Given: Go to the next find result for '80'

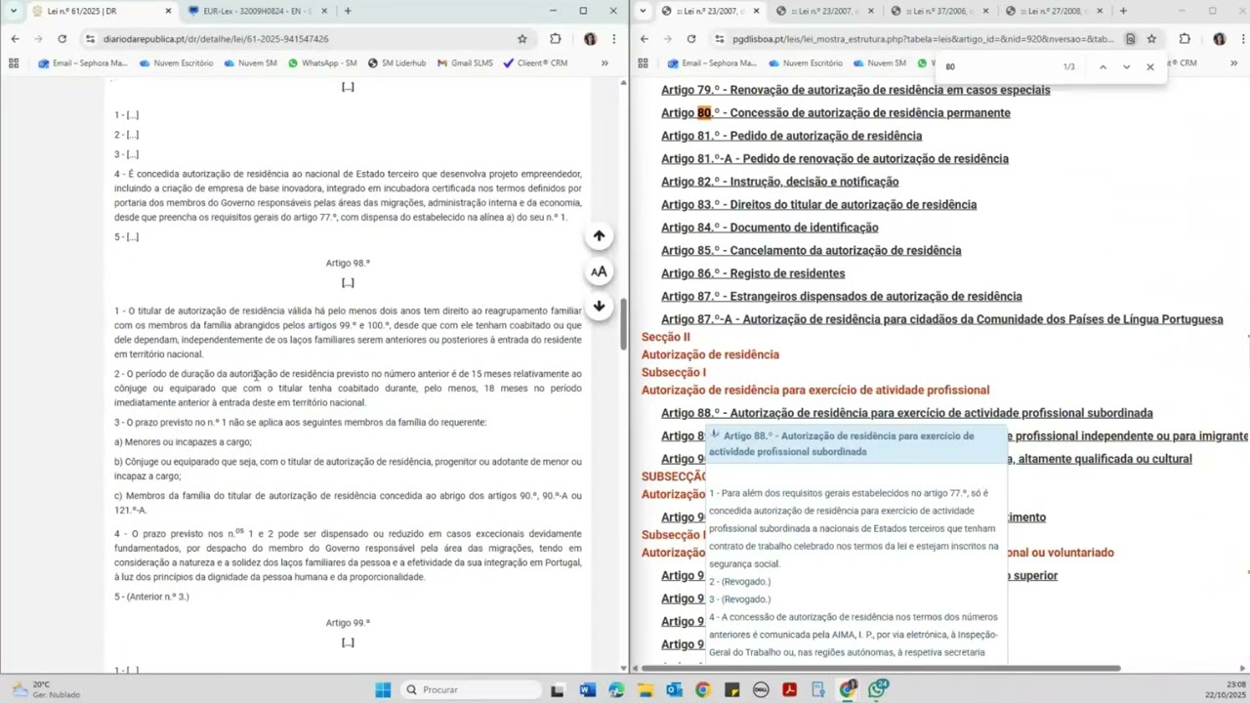Looking at the screenshot, I should 1126,66.
